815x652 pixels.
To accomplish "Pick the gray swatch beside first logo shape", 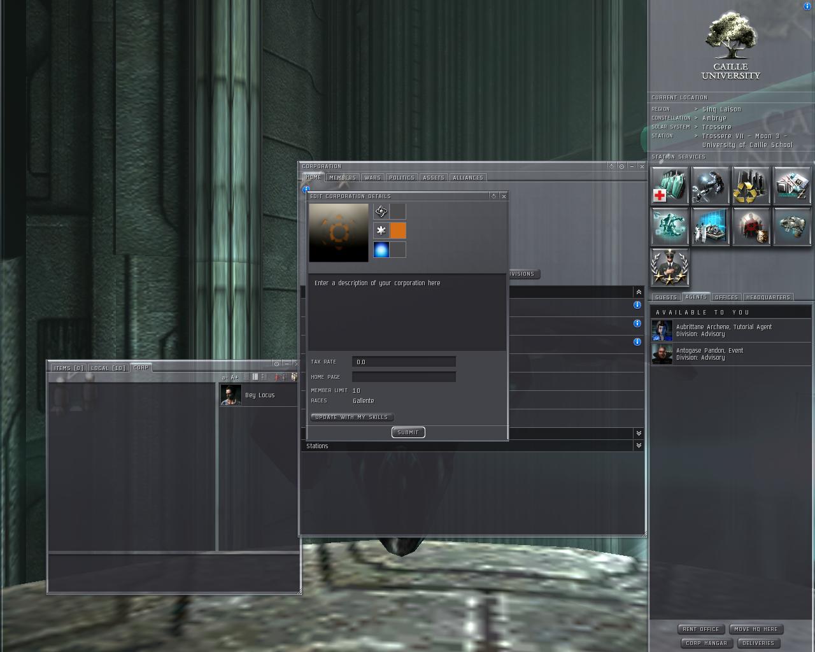I will click(x=398, y=211).
